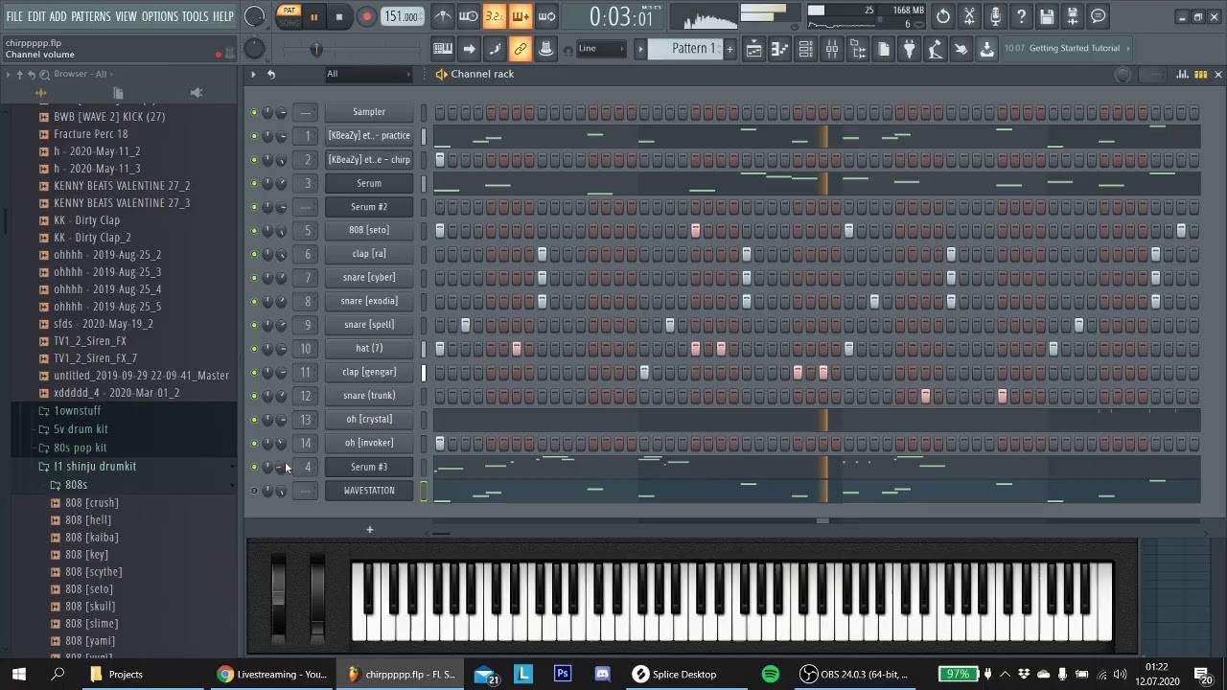Select the Serum #2 channel button
The width and height of the screenshot is (1227, 690).
[369, 207]
